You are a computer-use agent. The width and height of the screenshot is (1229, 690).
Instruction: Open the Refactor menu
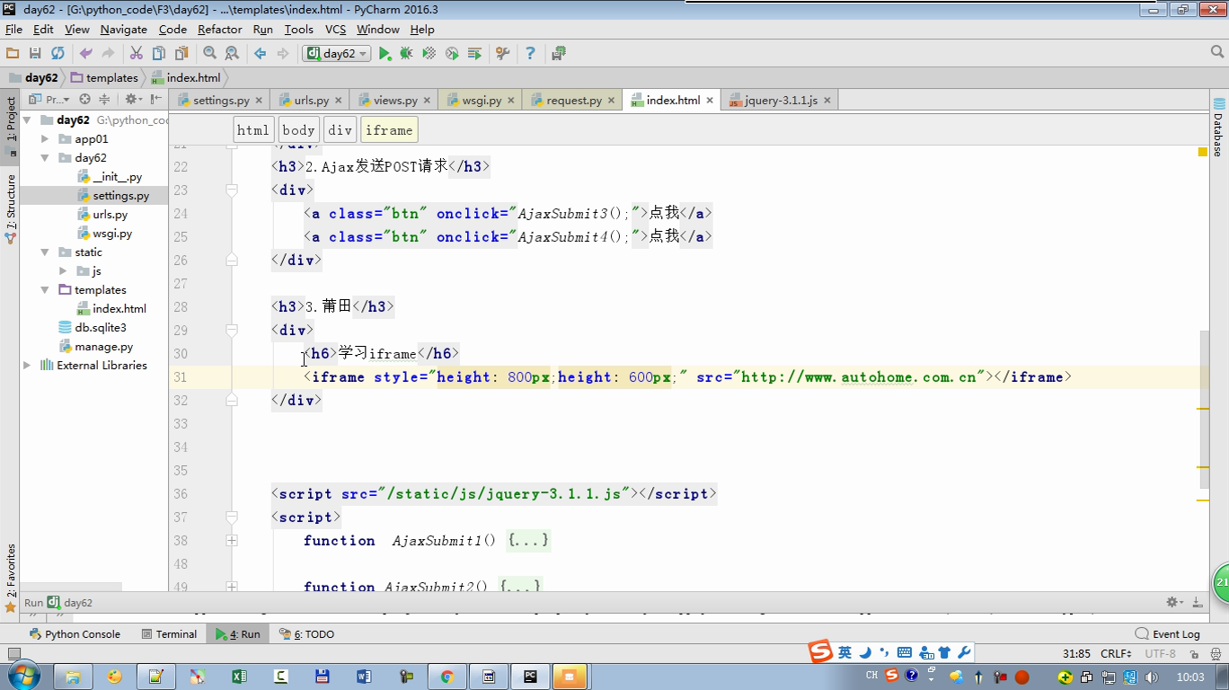(220, 30)
